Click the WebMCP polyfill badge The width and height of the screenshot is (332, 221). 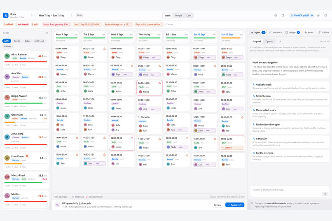[x=302, y=16]
